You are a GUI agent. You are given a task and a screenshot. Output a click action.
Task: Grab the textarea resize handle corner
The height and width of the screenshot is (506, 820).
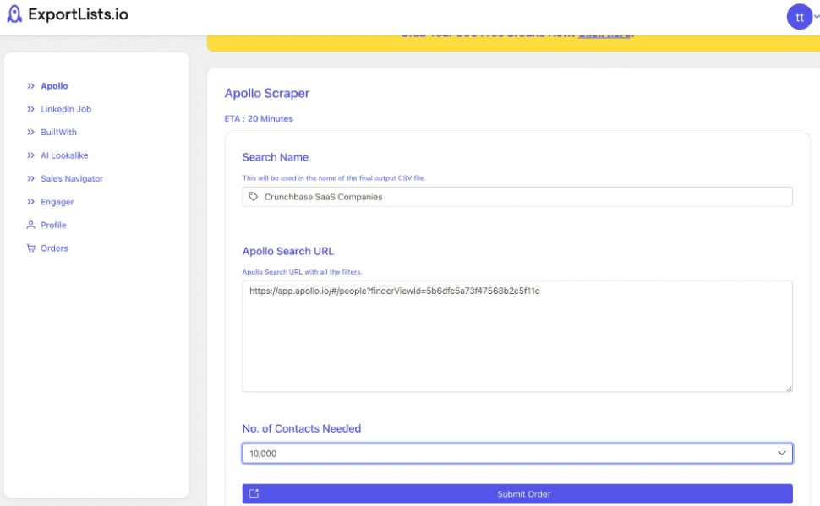(x=790, y=389)
